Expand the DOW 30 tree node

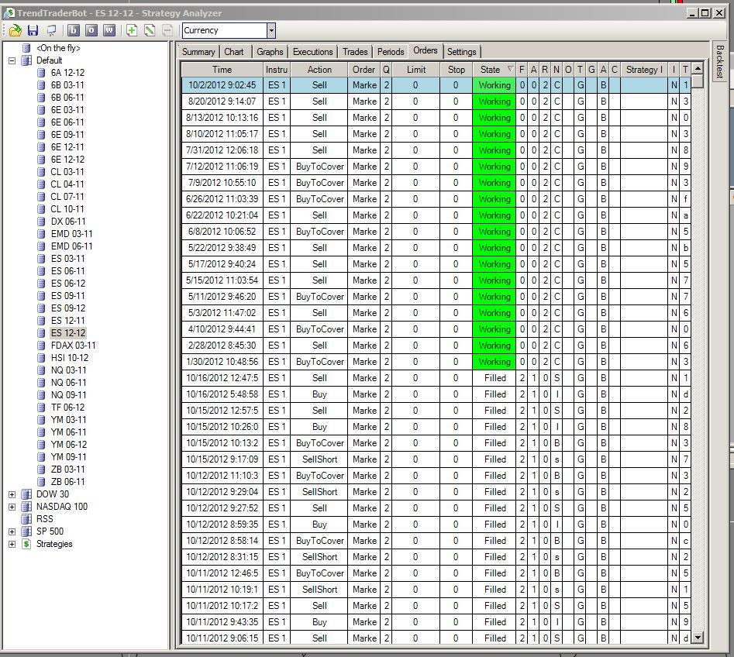pos(12,494)
